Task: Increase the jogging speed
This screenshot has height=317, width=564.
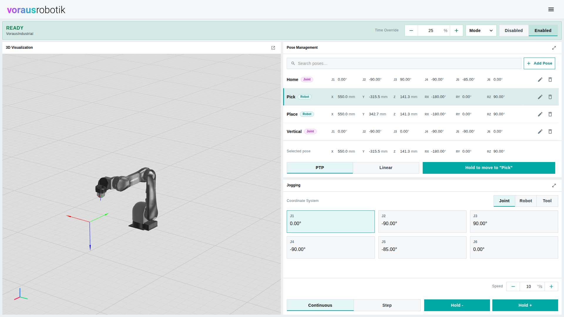Action: pyautogui.click(x=551, y=286)
